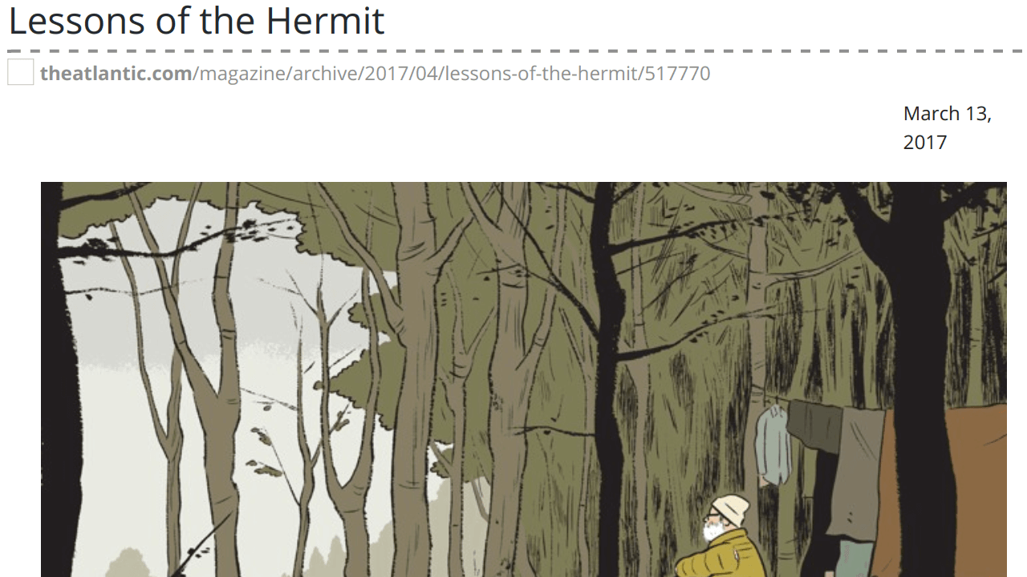Click the year 2017 under the date
Screen dimensions: 1027x577
[925, 143]
